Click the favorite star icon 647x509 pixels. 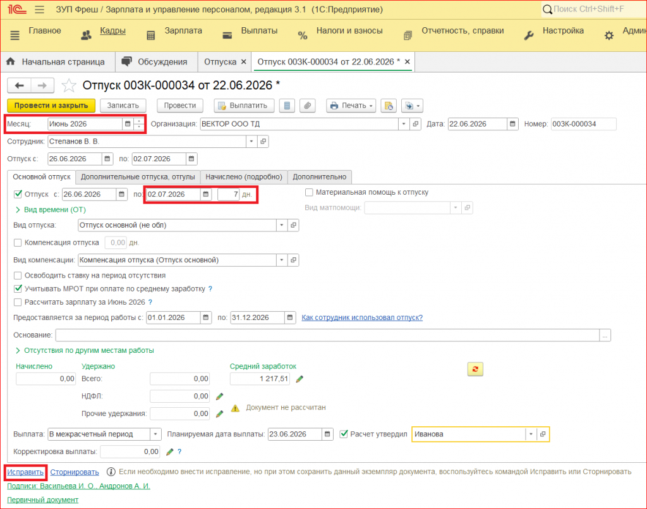point(68,85)
